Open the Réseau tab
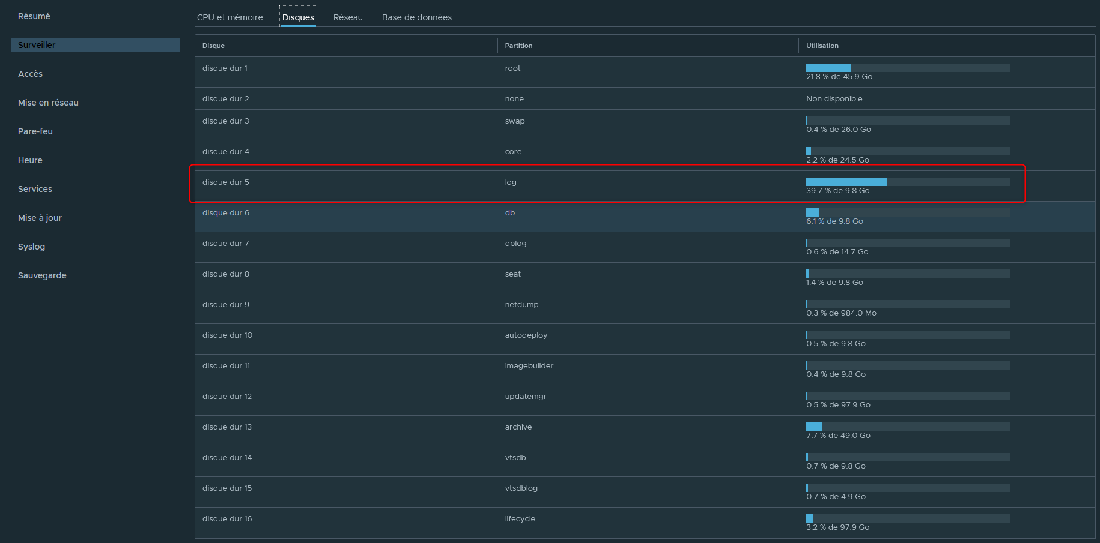This screenshot has width=1100, height=543. (348, 17)
